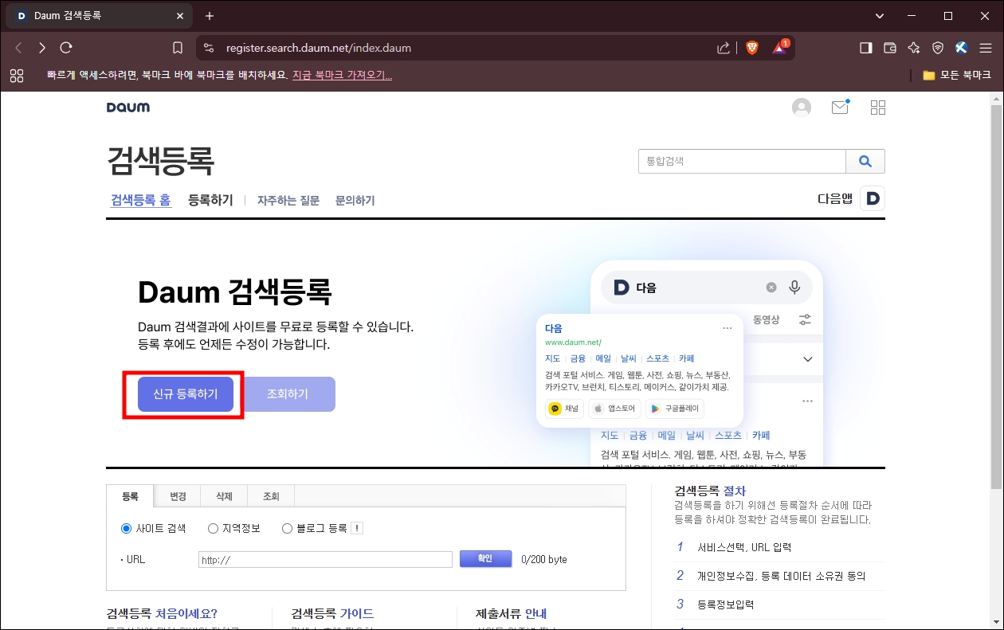
Task: Click the 신규 등록하기 button
Action: [186, 394]
